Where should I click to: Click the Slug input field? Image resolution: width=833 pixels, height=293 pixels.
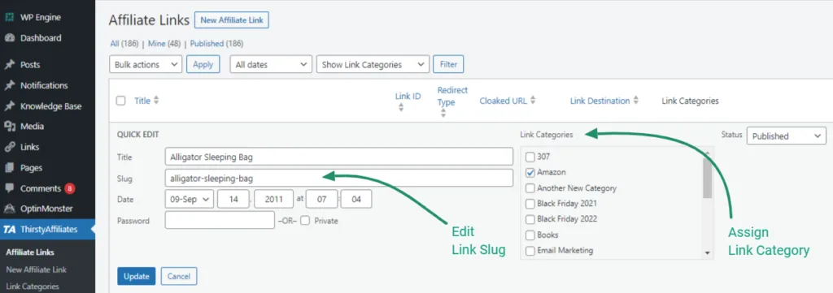pos(339,179)
